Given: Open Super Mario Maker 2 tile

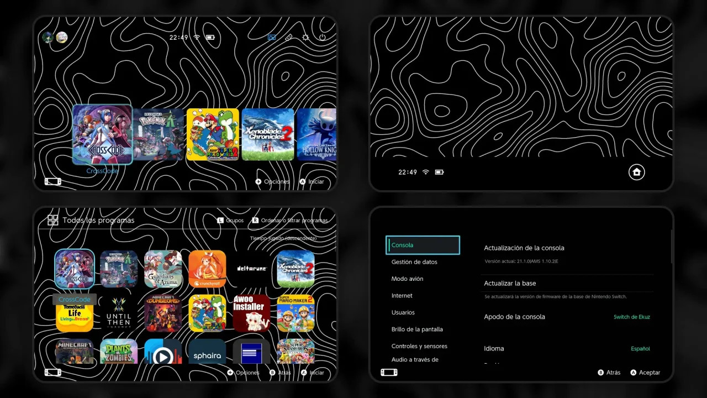Looking at the screenshot, I should point(296,313).
